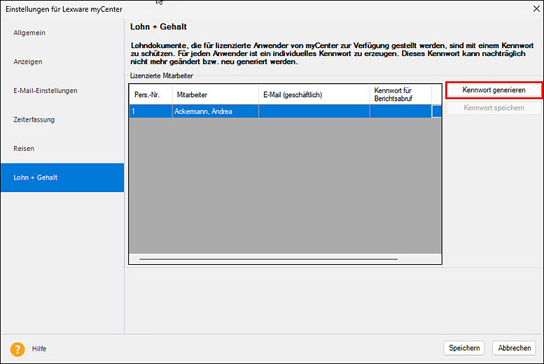Click the orange help question mark icon
The height and width of the screenshot is (364, 544).
click(18, 348)
